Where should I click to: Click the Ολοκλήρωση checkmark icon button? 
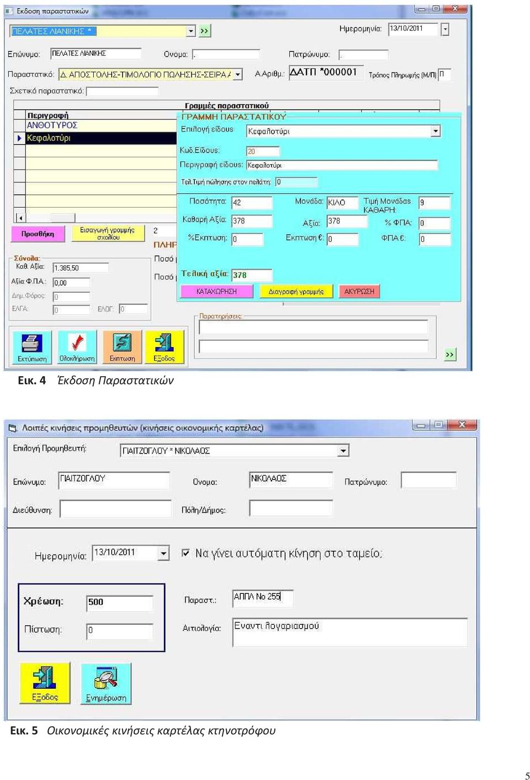point(77,347)
